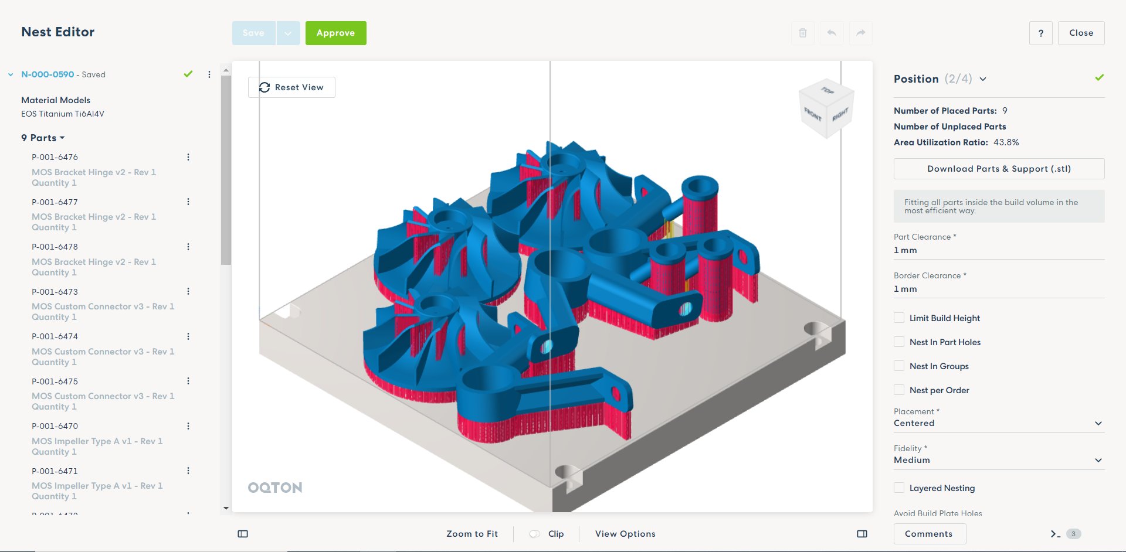
Task: Open the Placement Centered dropdown
Action: [x=1098, y=423]
